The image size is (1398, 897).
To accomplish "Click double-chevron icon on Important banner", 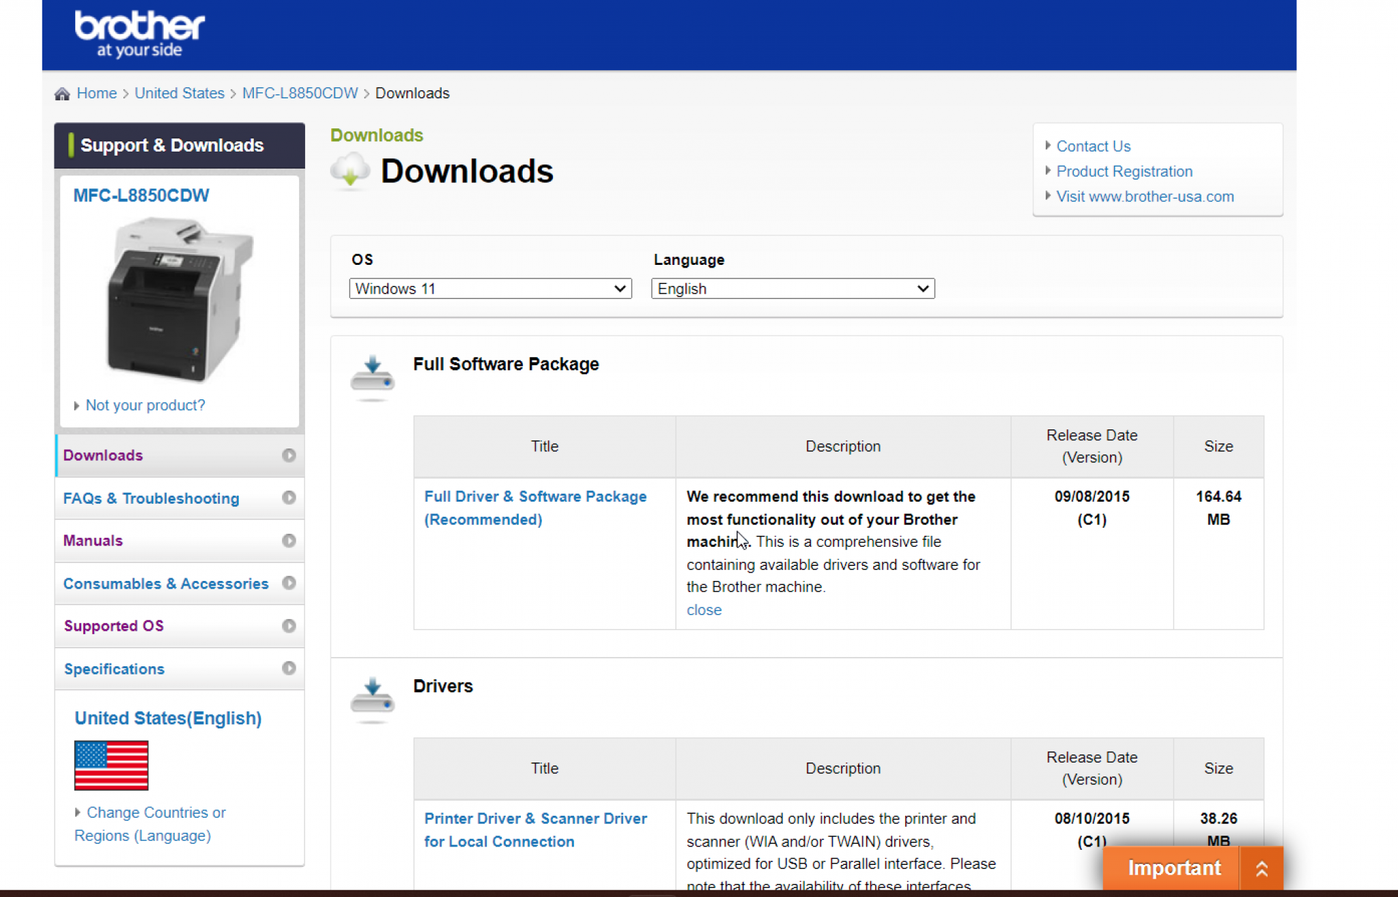I will pos(1261,868).
